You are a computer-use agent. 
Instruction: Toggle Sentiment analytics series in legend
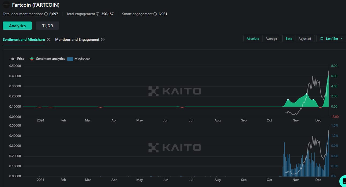point(47,59)
